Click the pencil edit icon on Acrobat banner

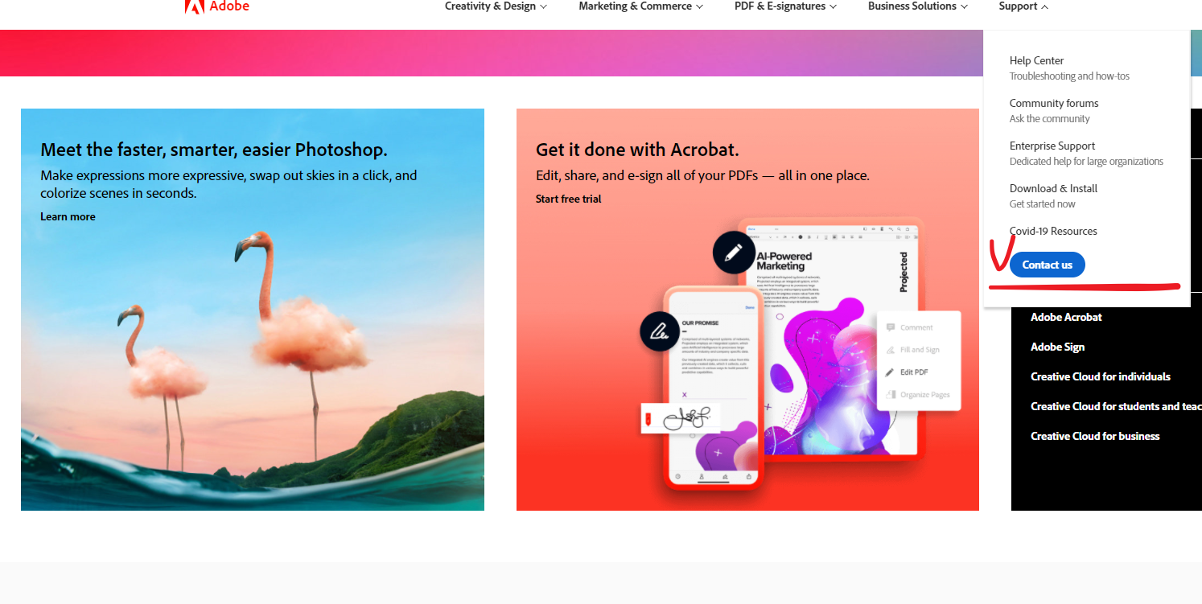tap(733, 253)
